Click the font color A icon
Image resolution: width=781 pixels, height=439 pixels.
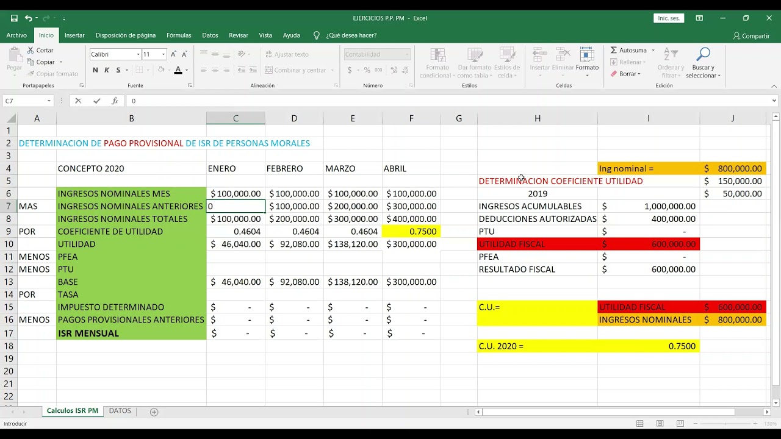click(x=178, y=70)
